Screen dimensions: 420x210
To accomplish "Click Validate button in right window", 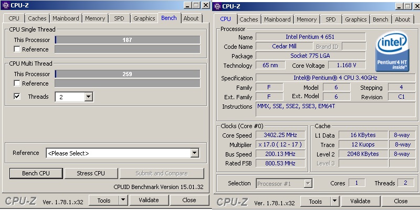I will pyautogui.click(x=360, y=201).
